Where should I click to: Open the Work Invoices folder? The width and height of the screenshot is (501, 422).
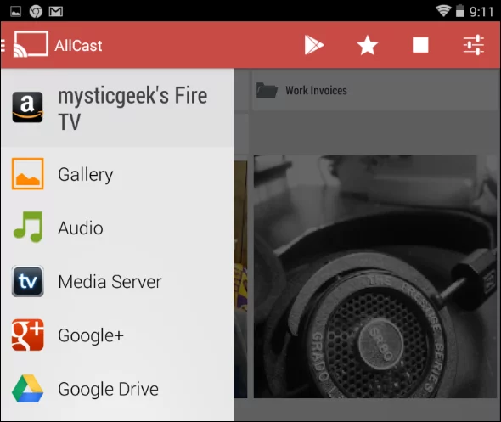[x=376, y=91]
